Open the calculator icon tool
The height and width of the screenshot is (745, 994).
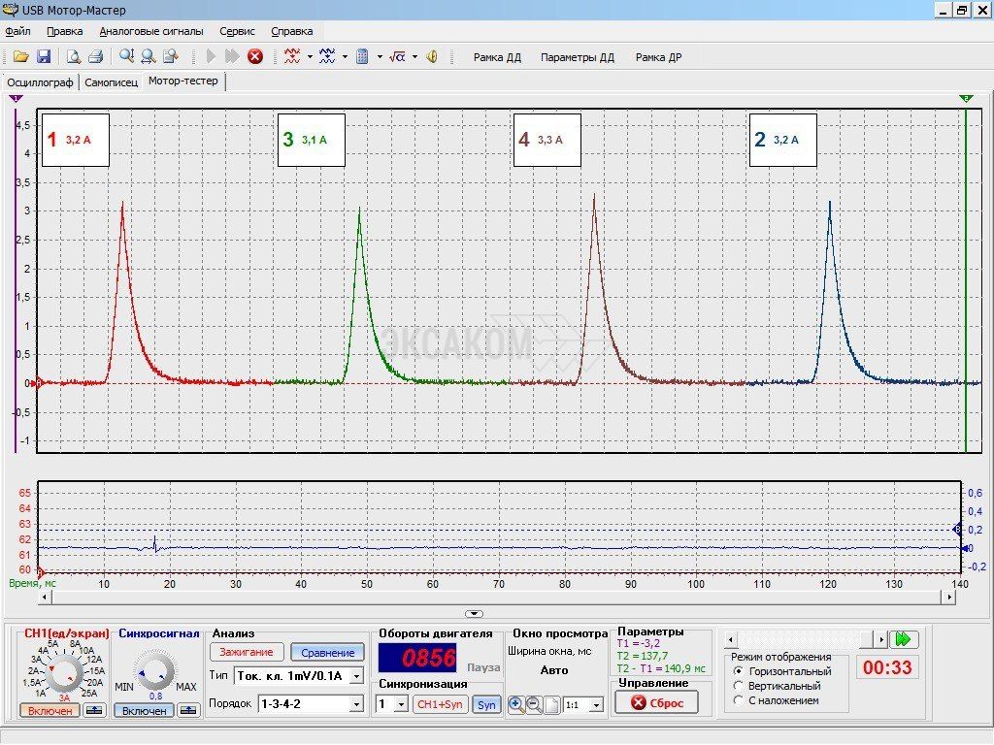(x=362, y=56)
